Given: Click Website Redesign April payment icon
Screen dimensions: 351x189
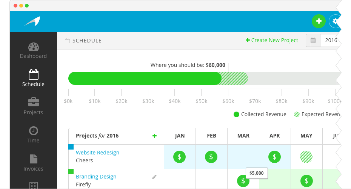Looking at the screenshot, I should click(x=275, y=157).
